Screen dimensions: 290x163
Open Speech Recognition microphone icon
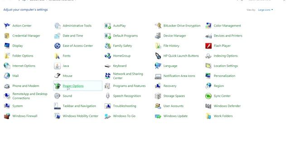[108, 96]
